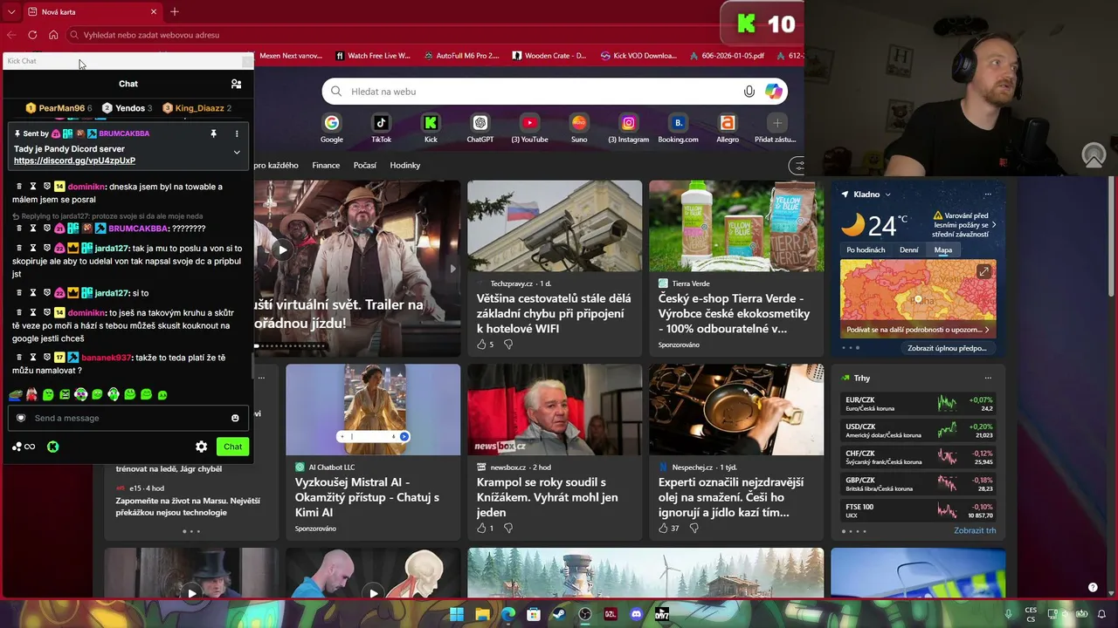Open the DayZ taskbar icon
The image size is (1118, 628).
pos(662,614)
